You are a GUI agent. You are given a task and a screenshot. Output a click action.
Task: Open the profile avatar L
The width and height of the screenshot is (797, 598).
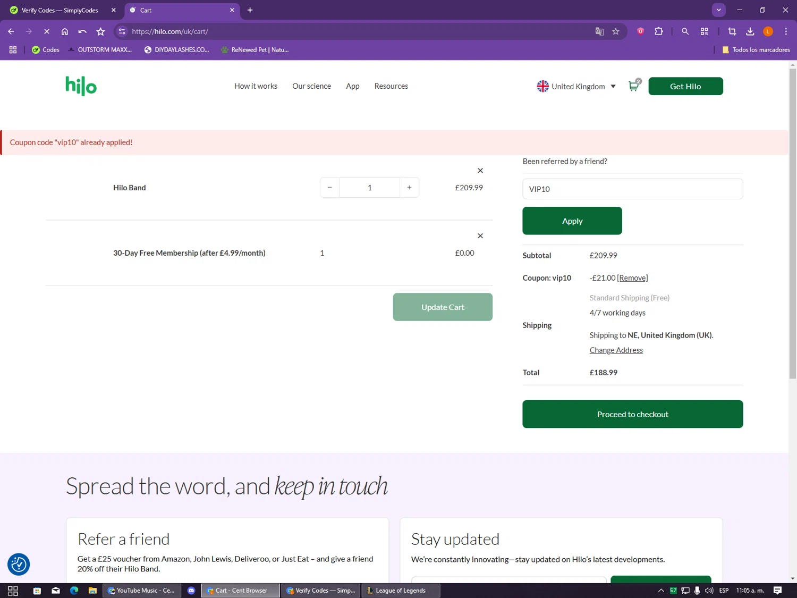pos(768,31)
